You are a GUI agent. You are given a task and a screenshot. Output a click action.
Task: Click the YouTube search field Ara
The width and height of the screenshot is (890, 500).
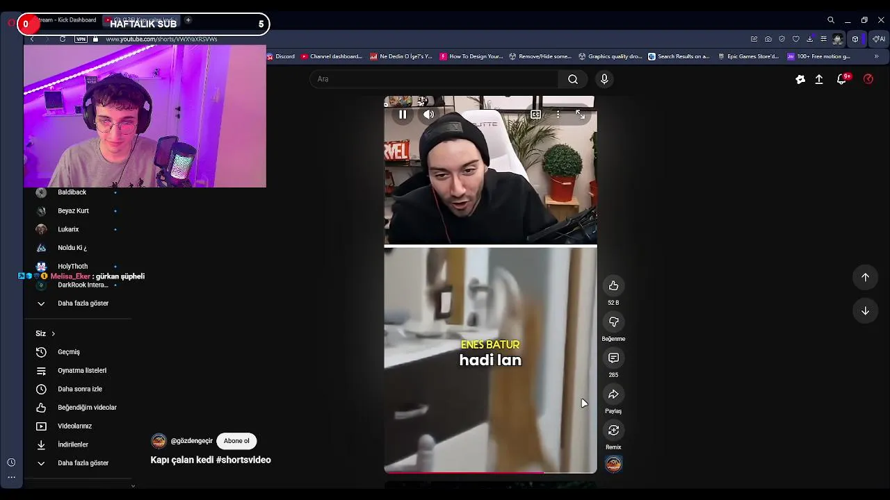click(434, 79)
